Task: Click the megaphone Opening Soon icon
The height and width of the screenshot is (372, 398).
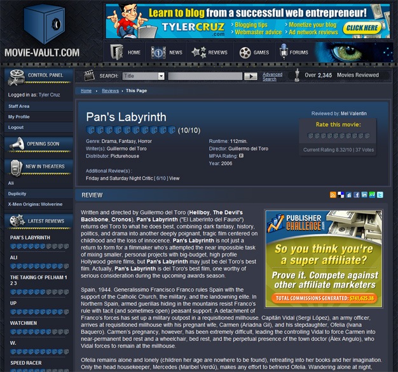Action: [17, 143]
